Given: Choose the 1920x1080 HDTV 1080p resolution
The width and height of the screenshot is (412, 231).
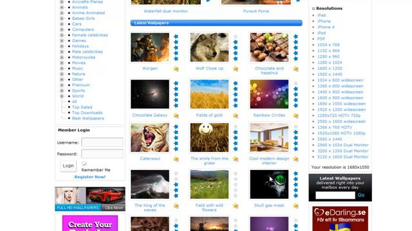Looking at the screenshot, I should coord(341,133).
